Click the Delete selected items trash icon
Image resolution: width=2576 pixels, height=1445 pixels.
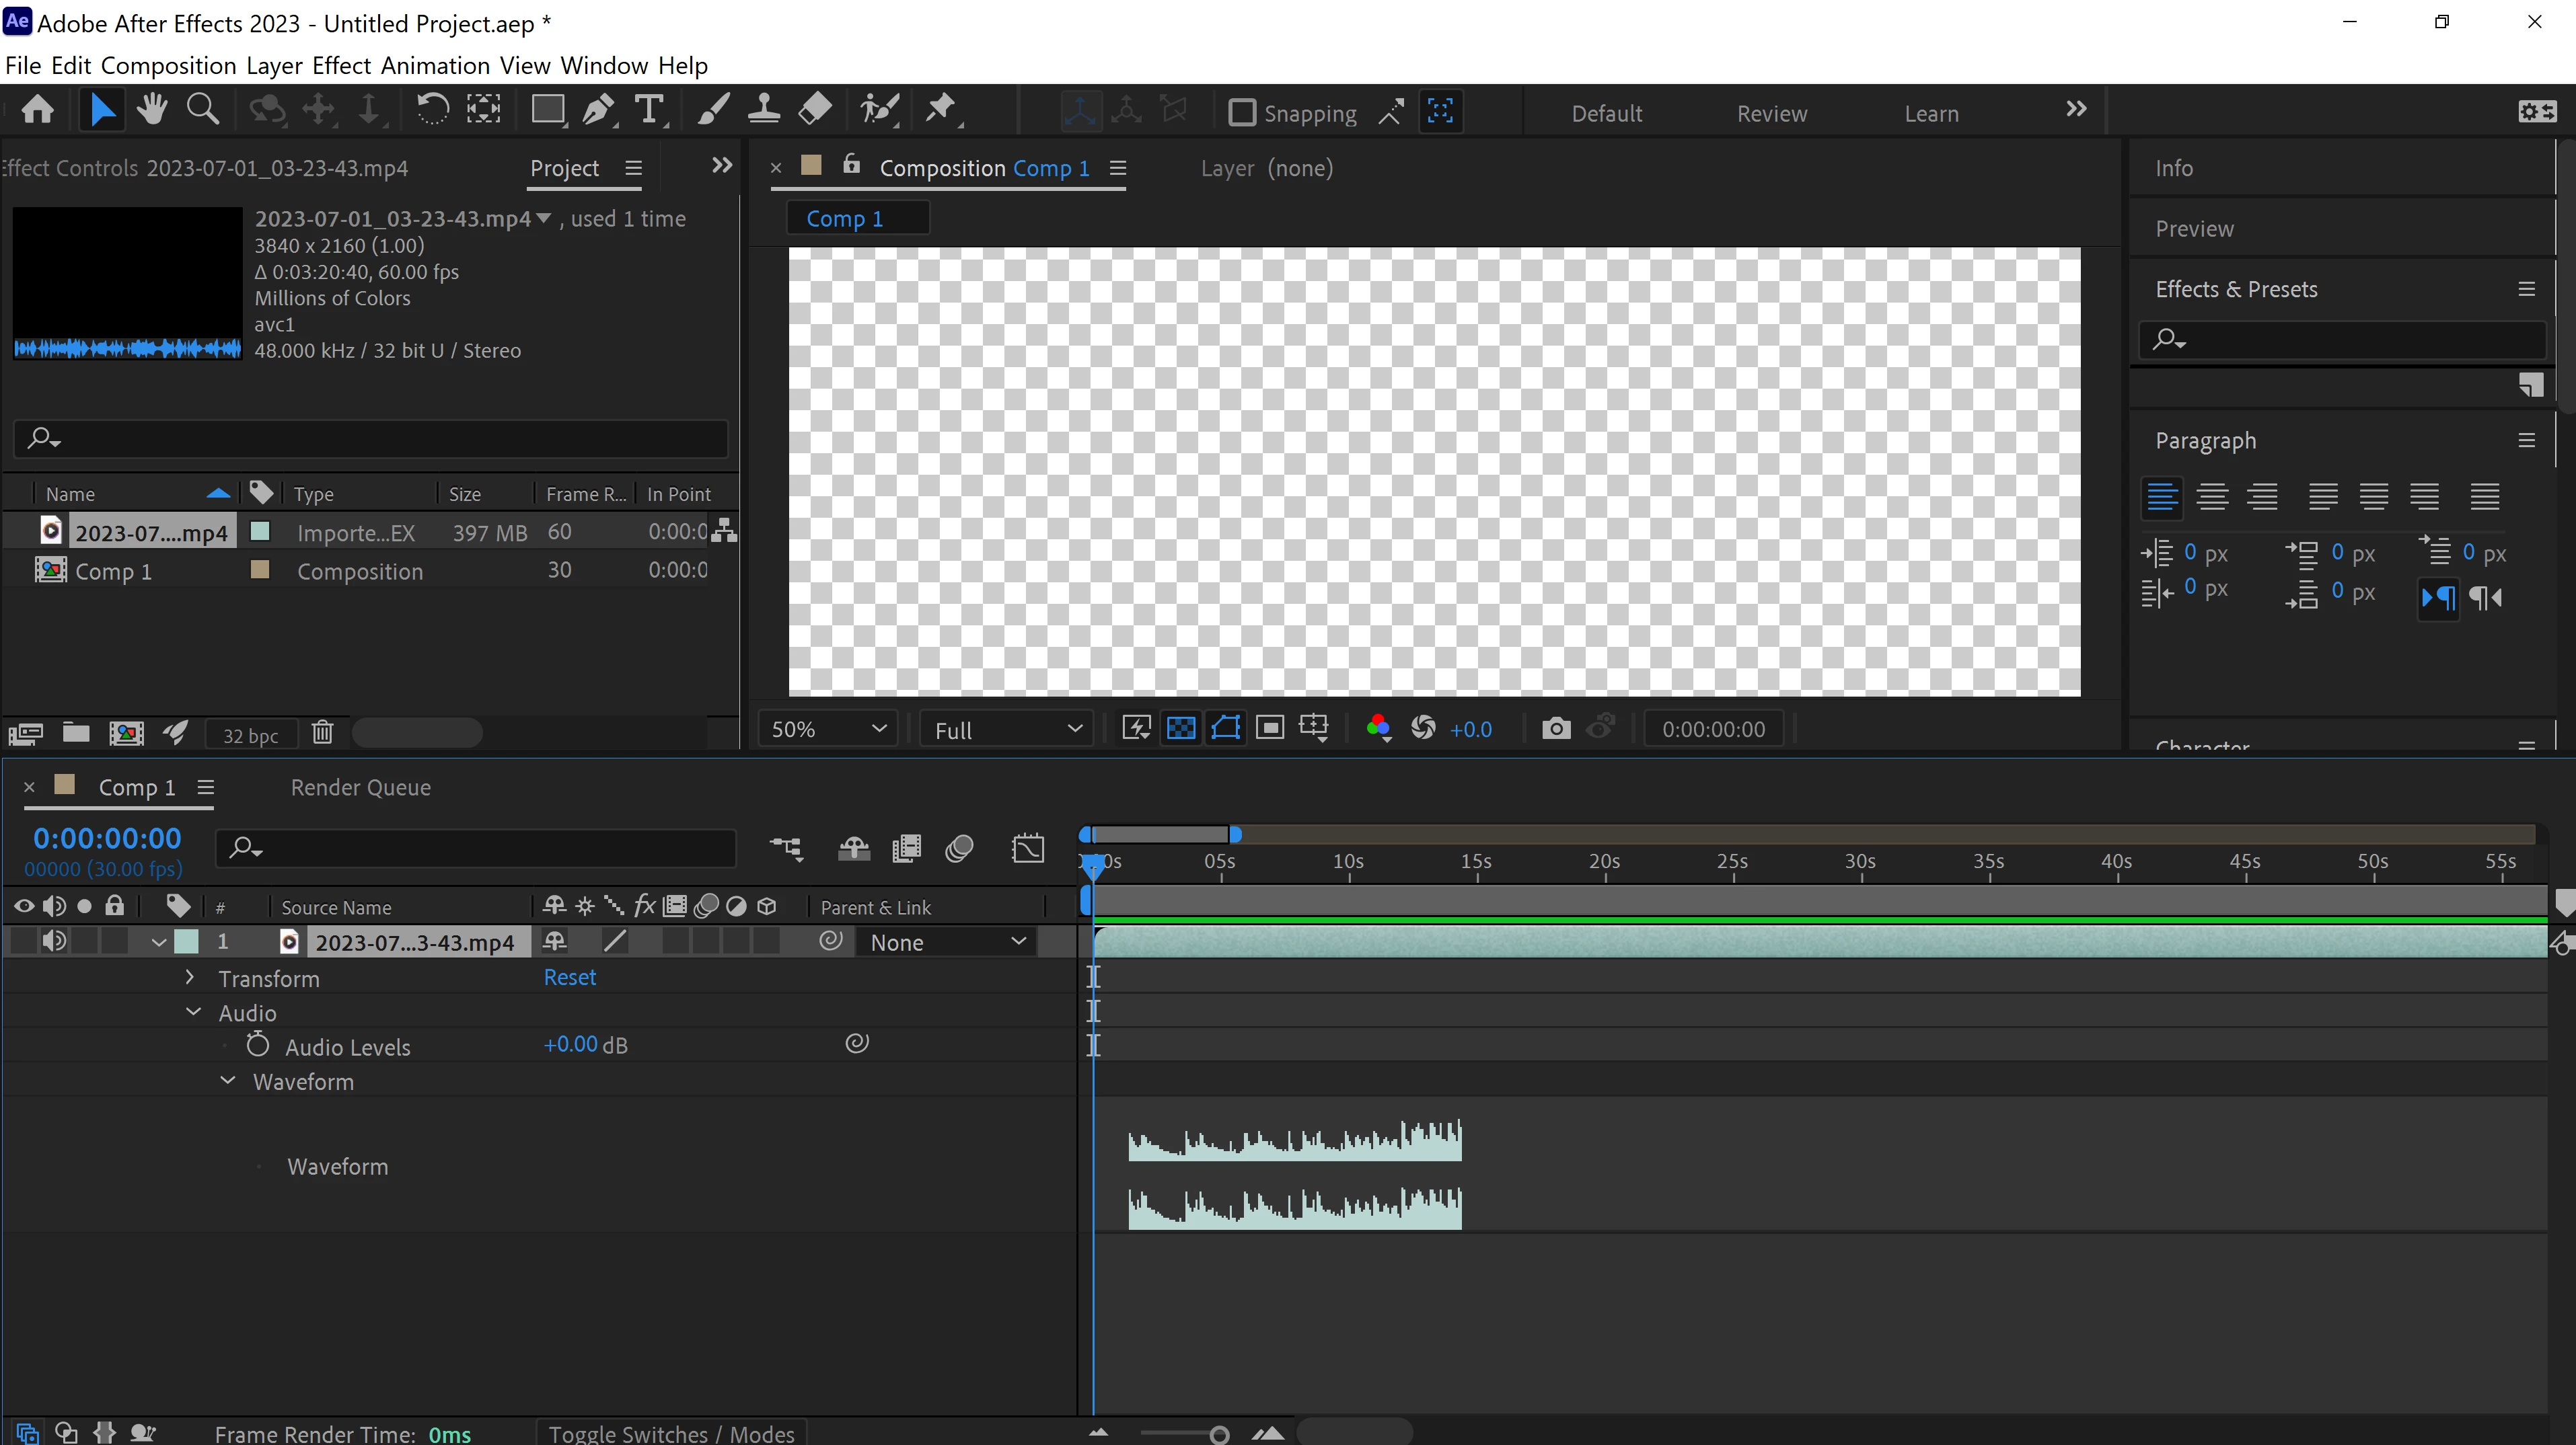[322, 732]
